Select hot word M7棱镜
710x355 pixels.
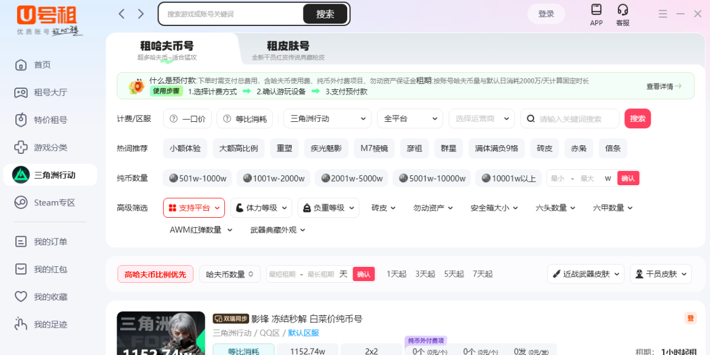tap(375, 149)
